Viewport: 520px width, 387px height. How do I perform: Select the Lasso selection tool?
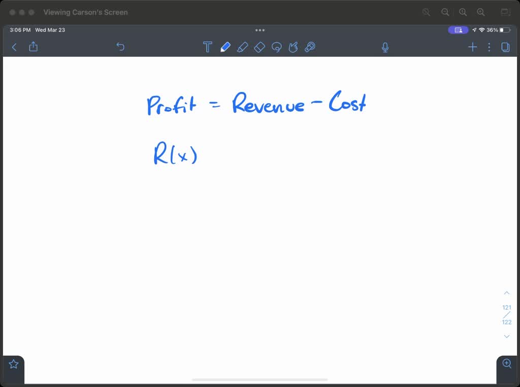(x=277, y=47)
